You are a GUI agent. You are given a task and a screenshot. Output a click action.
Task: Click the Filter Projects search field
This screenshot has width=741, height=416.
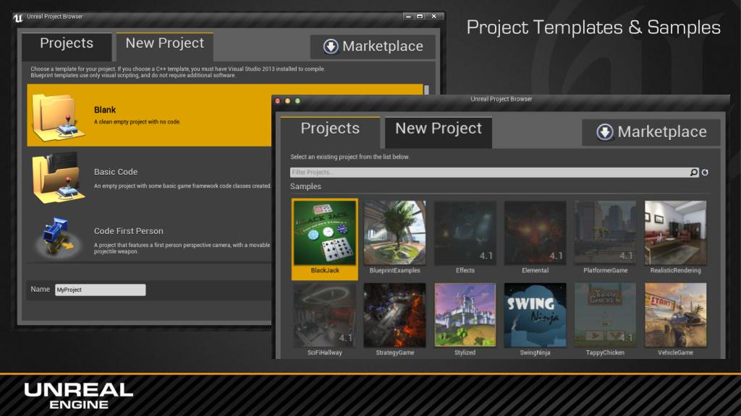494,173
